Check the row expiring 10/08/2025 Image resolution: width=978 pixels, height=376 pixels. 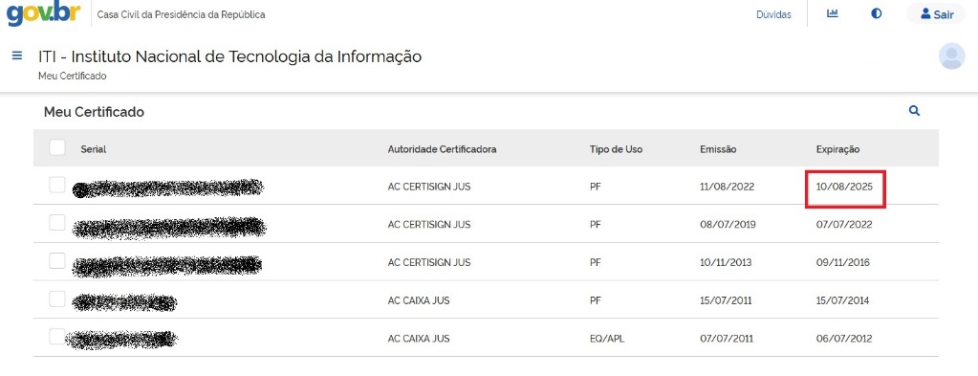pos(57,185)
